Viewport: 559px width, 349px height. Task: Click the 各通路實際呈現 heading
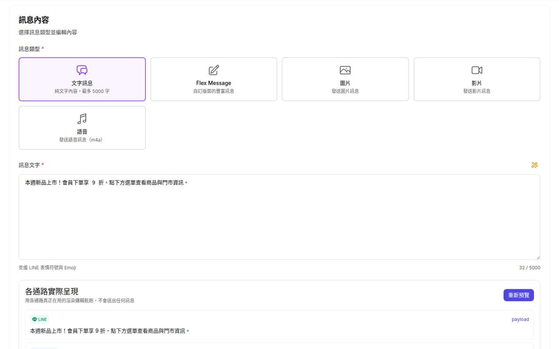(x=52, y=291)
